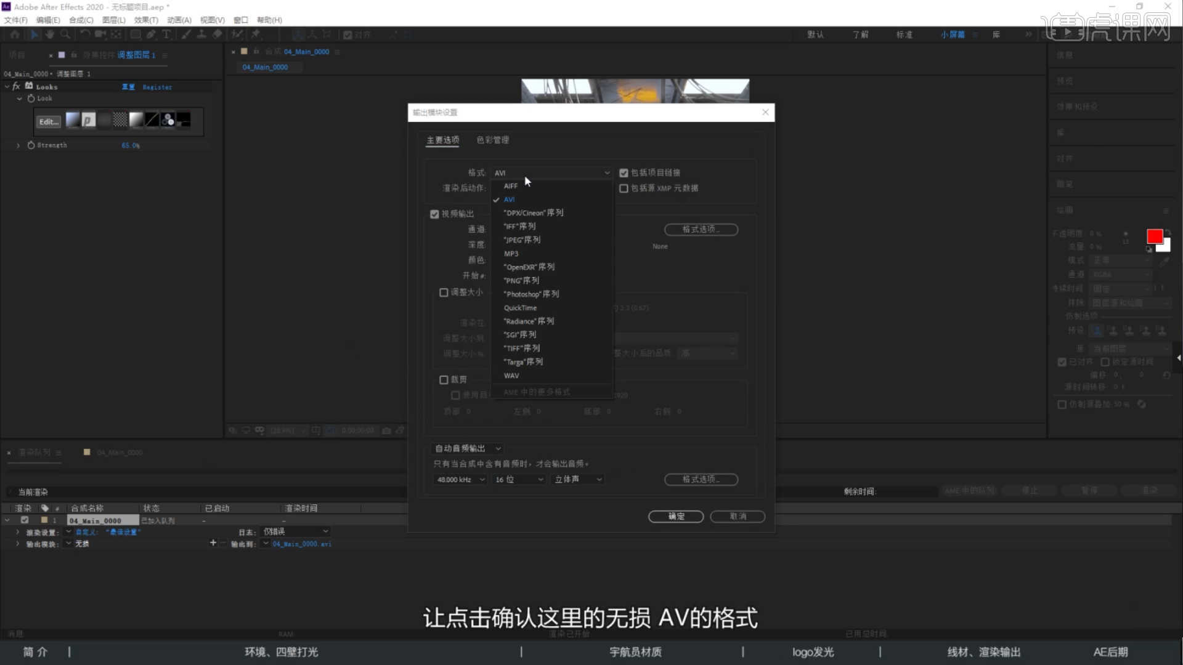Select the Brush tool
Screen dimensions: 1183x665
point(186,34)
